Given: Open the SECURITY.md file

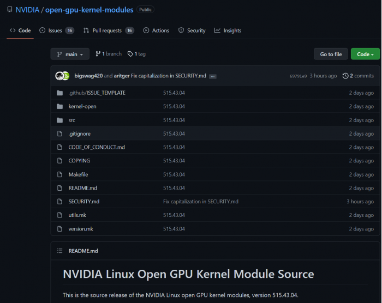Looking at the screenshot, I should click(x=83, y=202).
